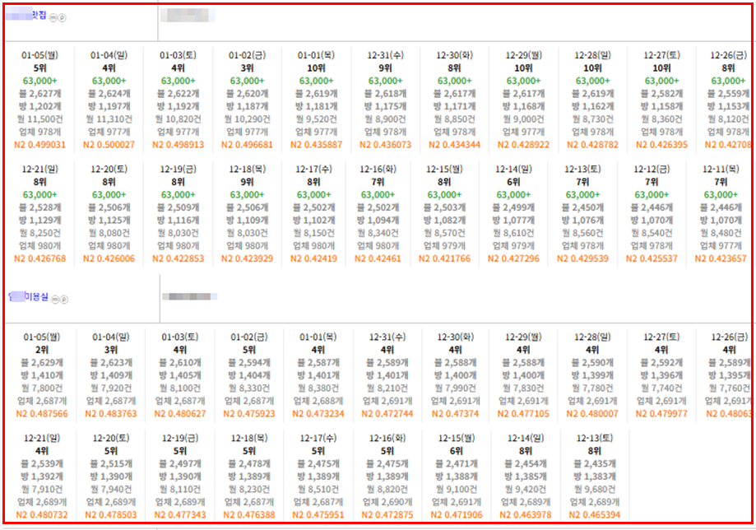Click the N2 0.428922 score for 12-29
756x530 pixels.
point(523,144)
